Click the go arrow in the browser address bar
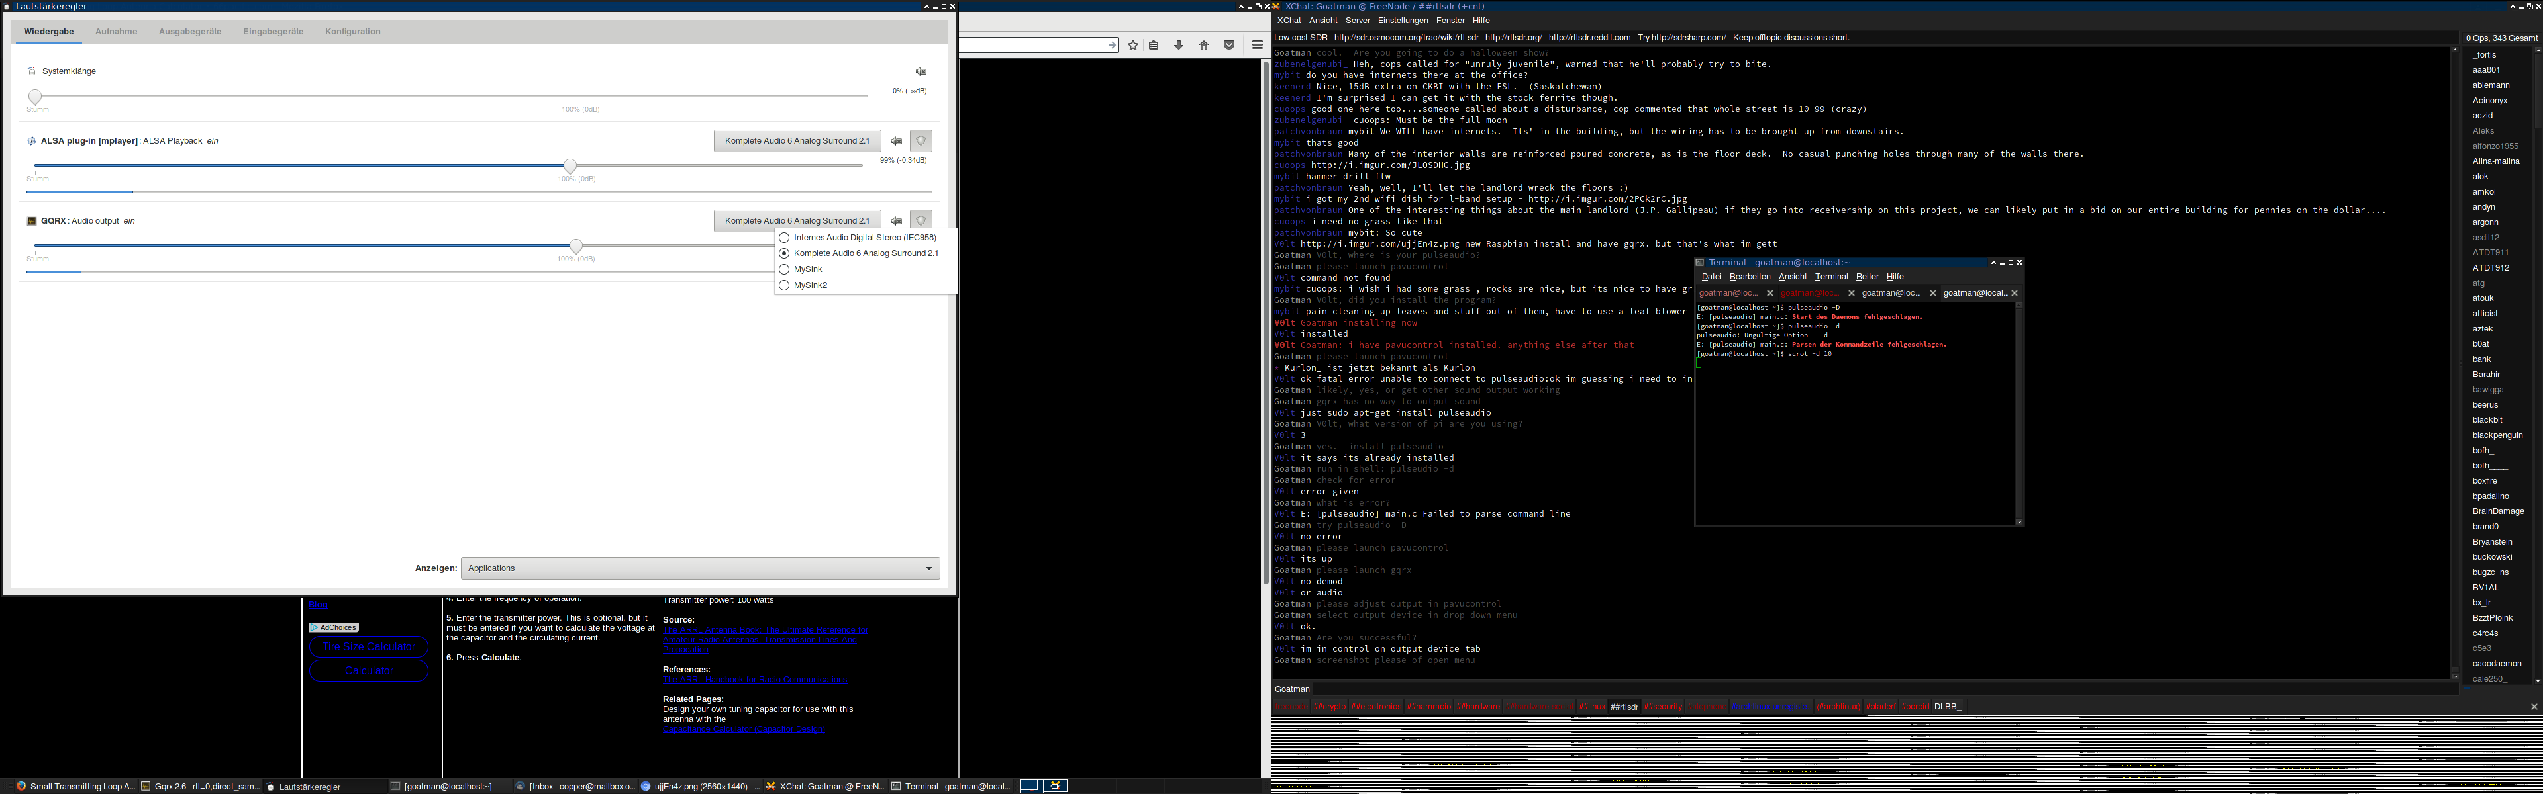Viewport: 2543px width, 794px height. pyautogui.click(x=1112, y=46)
